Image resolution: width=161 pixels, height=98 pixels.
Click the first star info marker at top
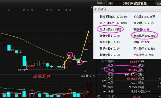9,10
